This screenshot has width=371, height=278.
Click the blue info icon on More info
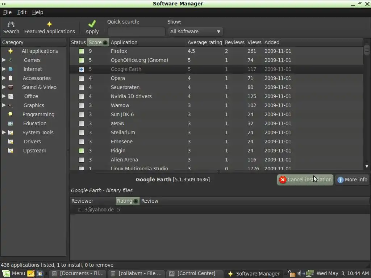point(340,180)
